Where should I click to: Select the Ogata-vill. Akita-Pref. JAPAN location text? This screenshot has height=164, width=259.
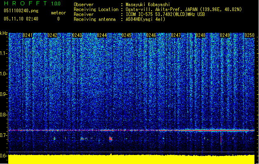[x=184, y=9]
